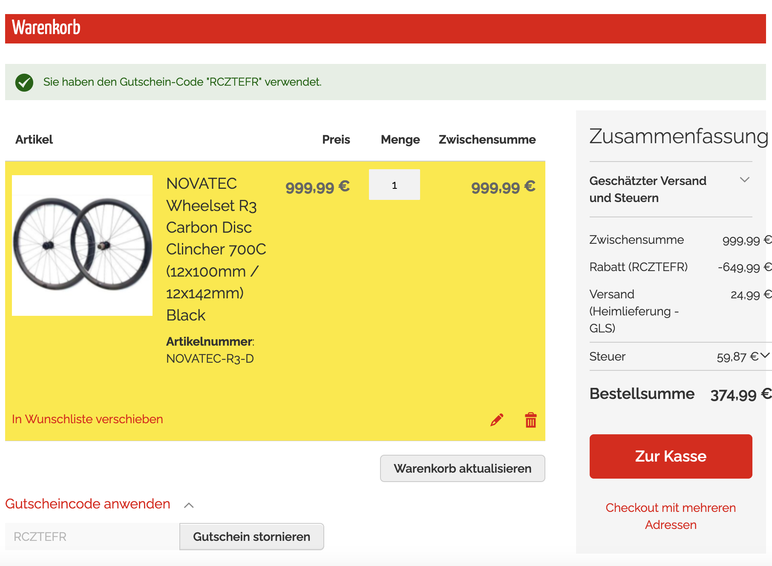This screenshot has width=772, height=566.
Task: Click Warenkorb aktualisieren button
Action: [x=462, y=468]
